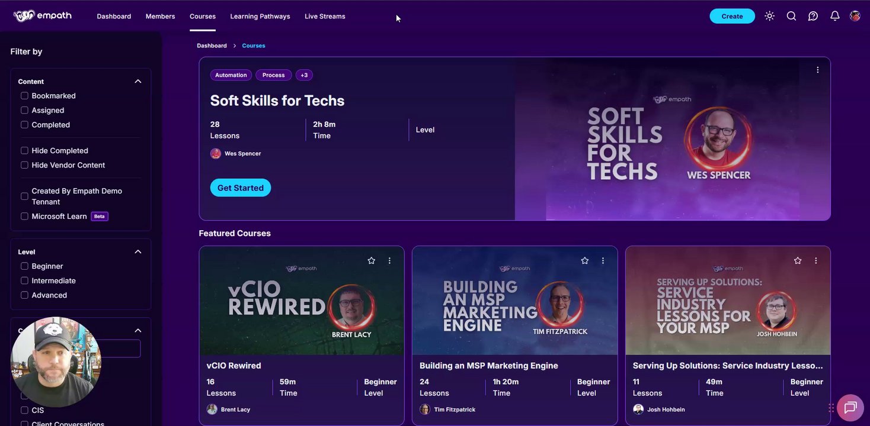Open the Members nav tab
The width and height of the screenshot is (870, 426).
(x=160, y=17)
